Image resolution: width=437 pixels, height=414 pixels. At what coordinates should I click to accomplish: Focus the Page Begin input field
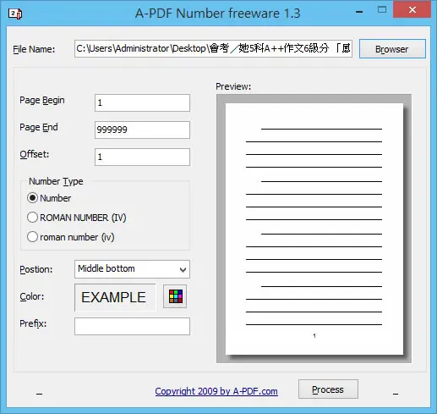coord(142,102)
